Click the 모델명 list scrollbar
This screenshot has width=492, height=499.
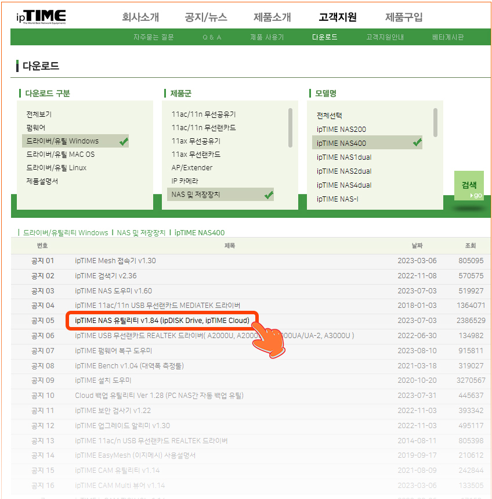coord(435,123)
